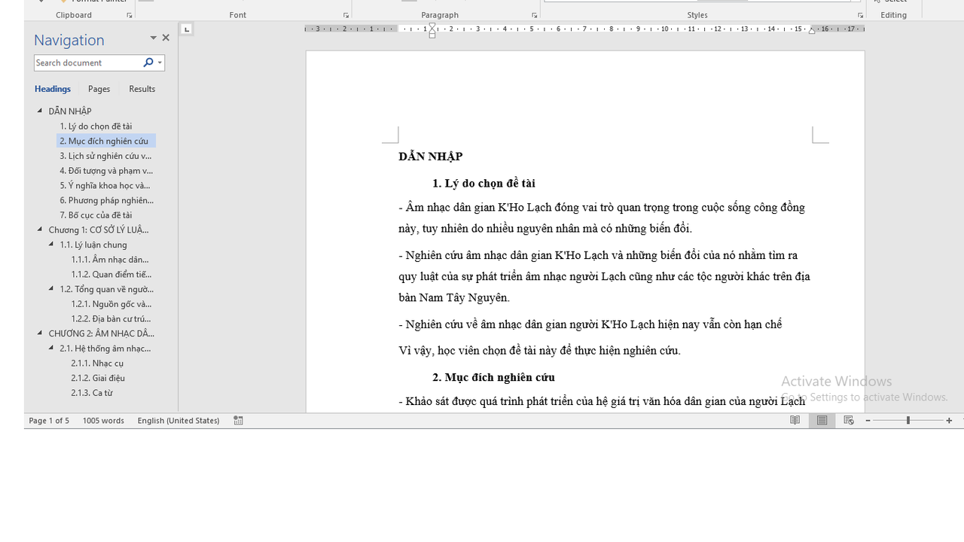Go to 1.2.2. Địa bàn cư trú heading

pos(111,318)
